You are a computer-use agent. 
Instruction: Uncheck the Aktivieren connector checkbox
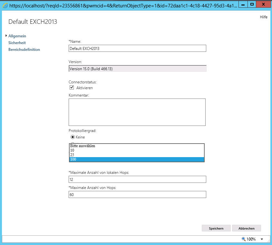click(x=72, y=88)
